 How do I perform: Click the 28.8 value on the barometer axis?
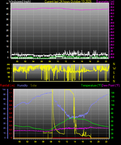(112, 57)
